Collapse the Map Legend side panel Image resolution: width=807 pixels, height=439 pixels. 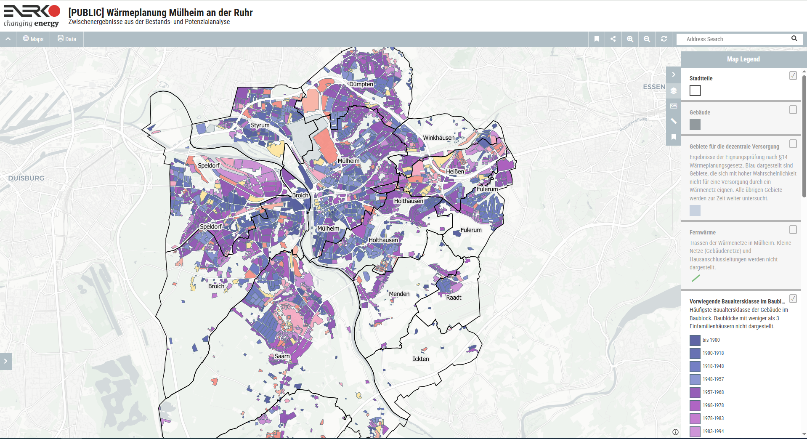pyautogui.click(x=674, y=74)
